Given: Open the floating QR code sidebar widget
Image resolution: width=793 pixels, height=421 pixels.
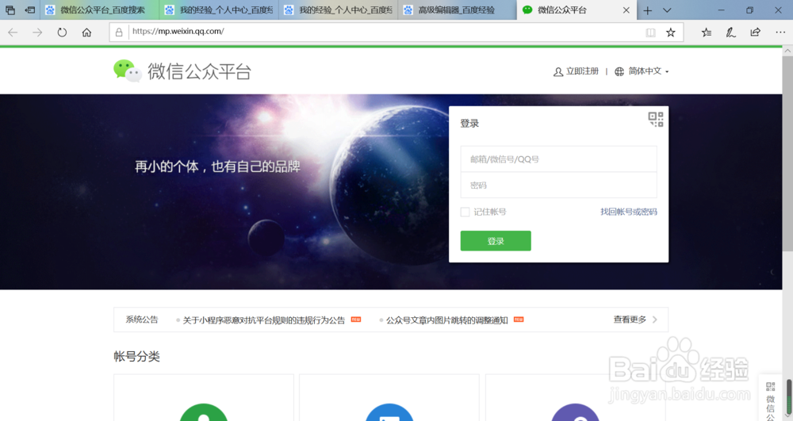Looking at the screenshot, I should pyautogui.click(x=770, y=400).
